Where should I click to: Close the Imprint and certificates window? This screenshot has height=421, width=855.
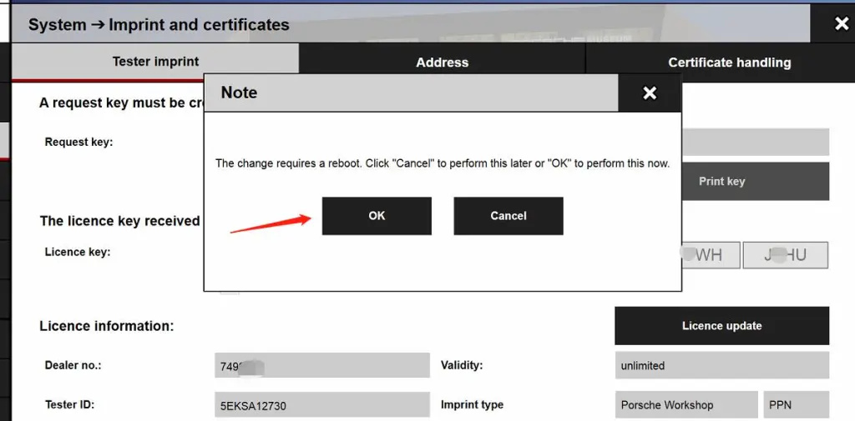click(x=841, y=24)
